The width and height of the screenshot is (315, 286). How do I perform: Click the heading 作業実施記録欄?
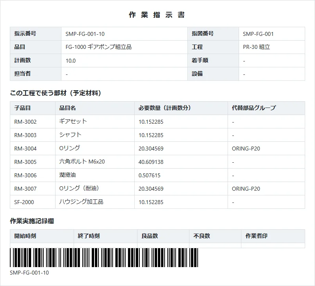32,221
